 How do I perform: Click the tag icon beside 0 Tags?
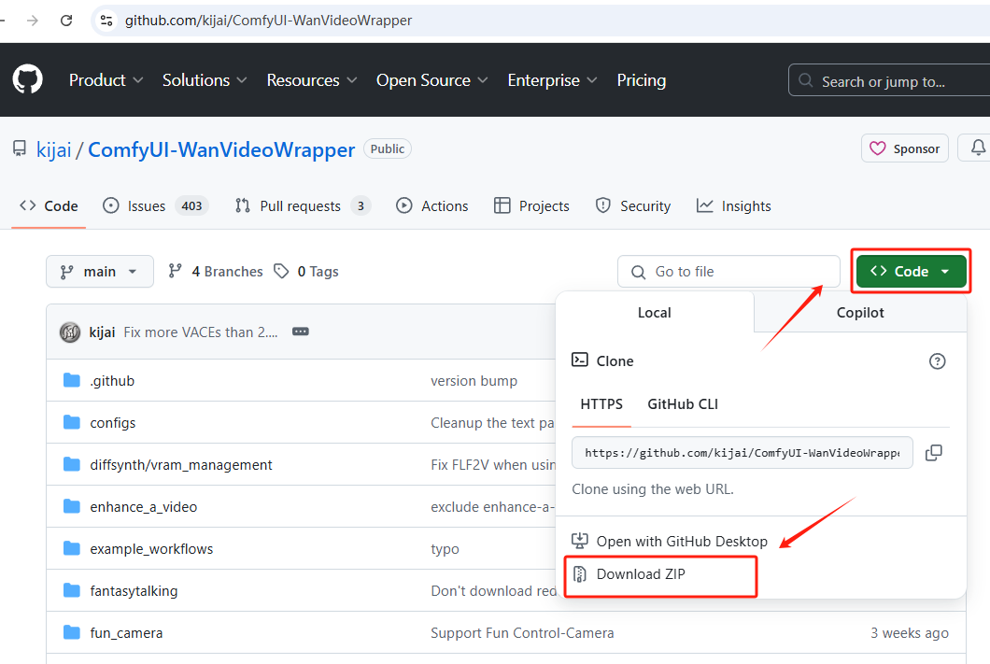(281, 271)
